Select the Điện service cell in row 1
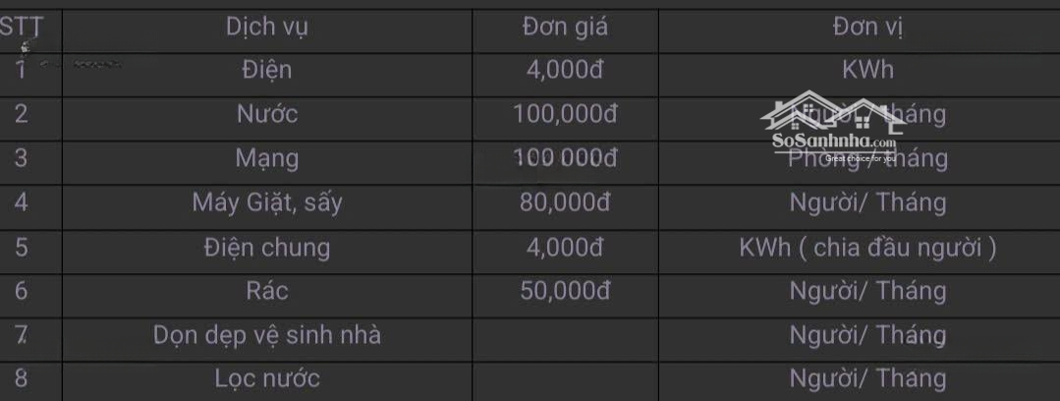 tap(267, 71)
